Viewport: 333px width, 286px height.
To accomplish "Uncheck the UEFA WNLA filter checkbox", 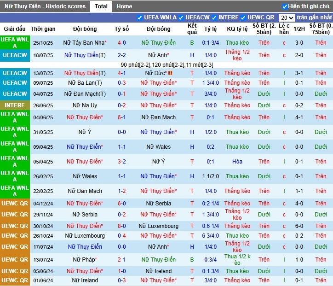I will (x=140, y=18).
